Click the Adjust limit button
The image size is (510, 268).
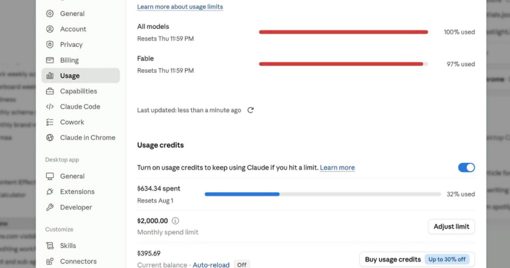(x=451, y=226)
